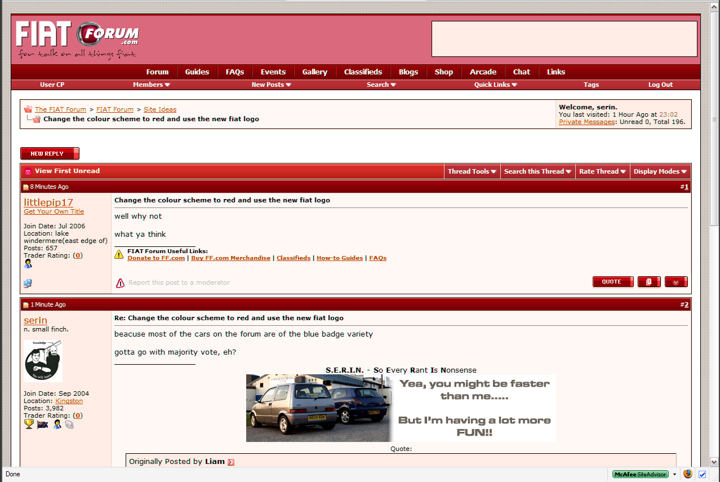This screenshot has width=720, height=482.
Task: Click the View First Unread arrow icon
Action: click(x=28, y=171)
